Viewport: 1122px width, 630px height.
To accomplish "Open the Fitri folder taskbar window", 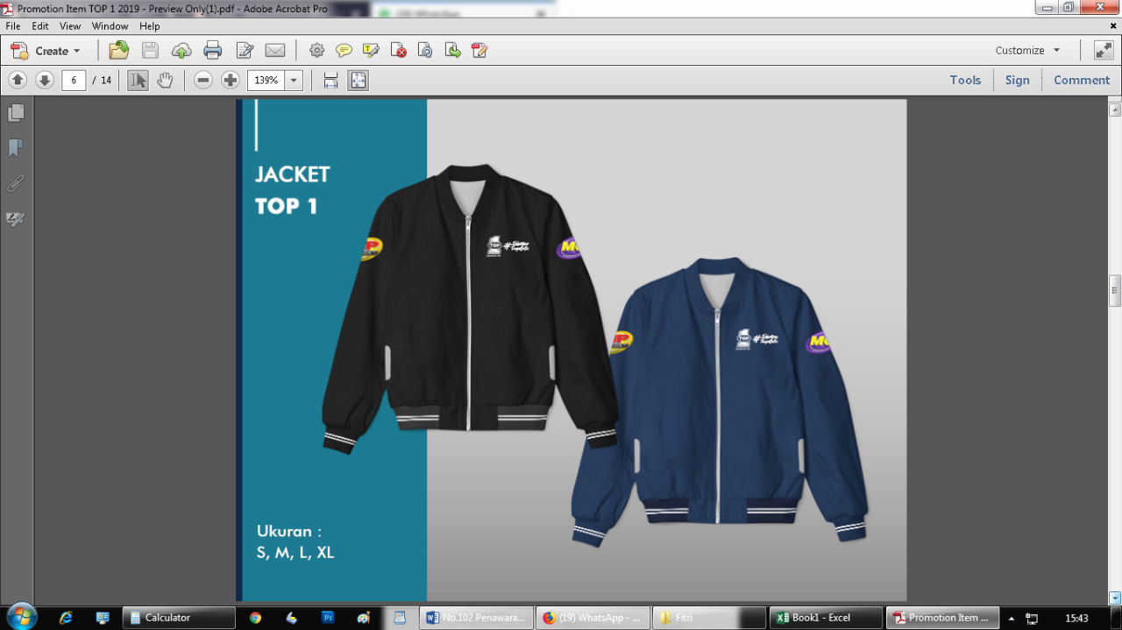I will pyautogui.click(x=709, y=618).
